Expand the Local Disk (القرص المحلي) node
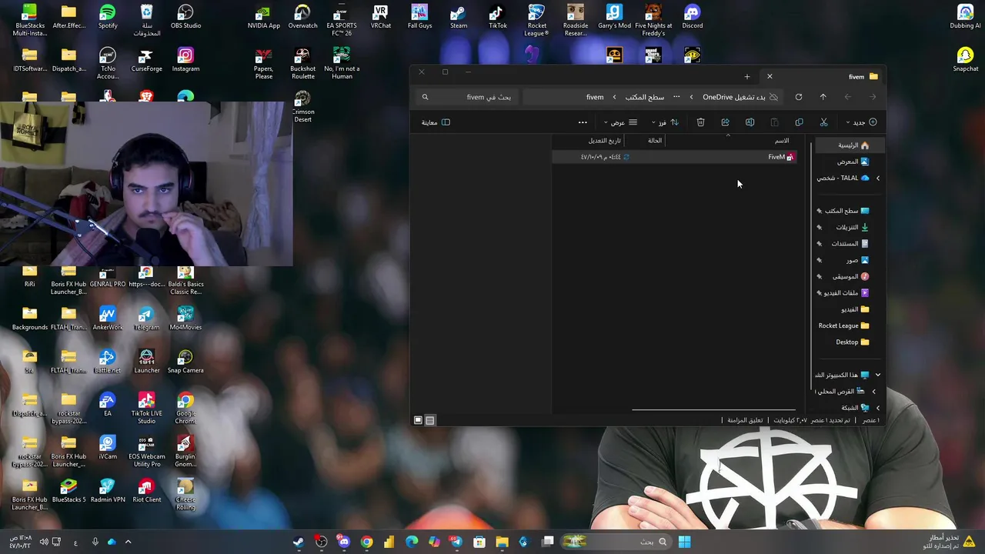This screenshot has height=554, width=985. pos(873,392)
